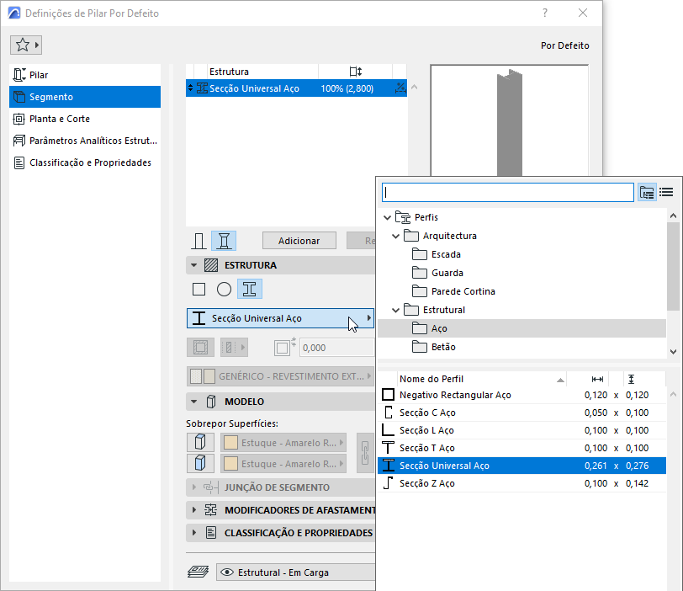683x591 pixels.
Task: Choose Secção Z Aço profile
Action: [522, 483]
